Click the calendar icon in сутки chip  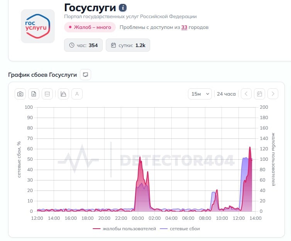[113, 45]
